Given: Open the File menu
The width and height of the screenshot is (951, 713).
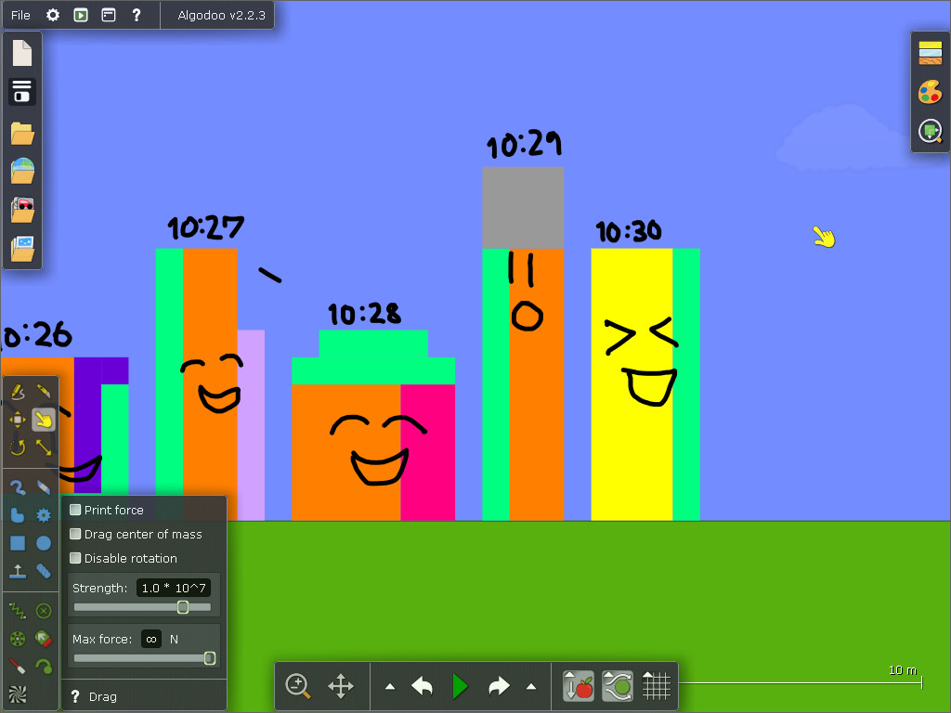Looking at the screenshot, I should pos(20,15).
